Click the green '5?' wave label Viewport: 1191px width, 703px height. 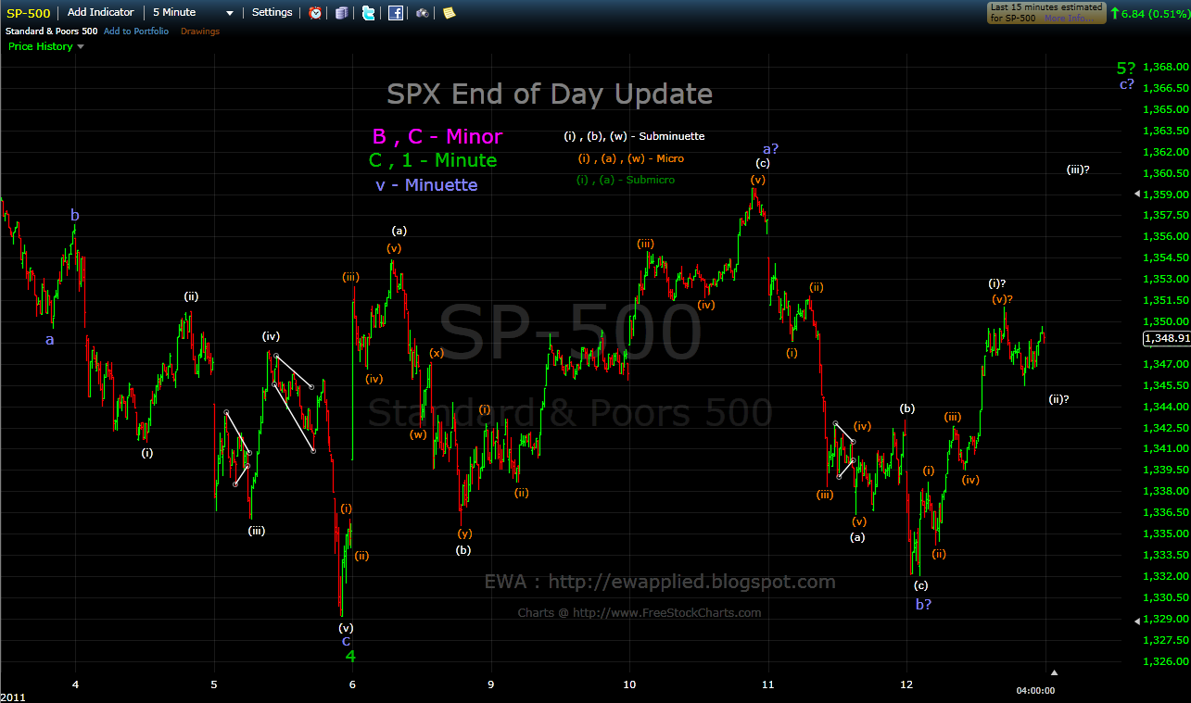(x=1125, y=68)
